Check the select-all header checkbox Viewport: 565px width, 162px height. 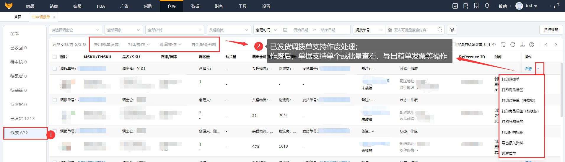(x=55, y=57)
